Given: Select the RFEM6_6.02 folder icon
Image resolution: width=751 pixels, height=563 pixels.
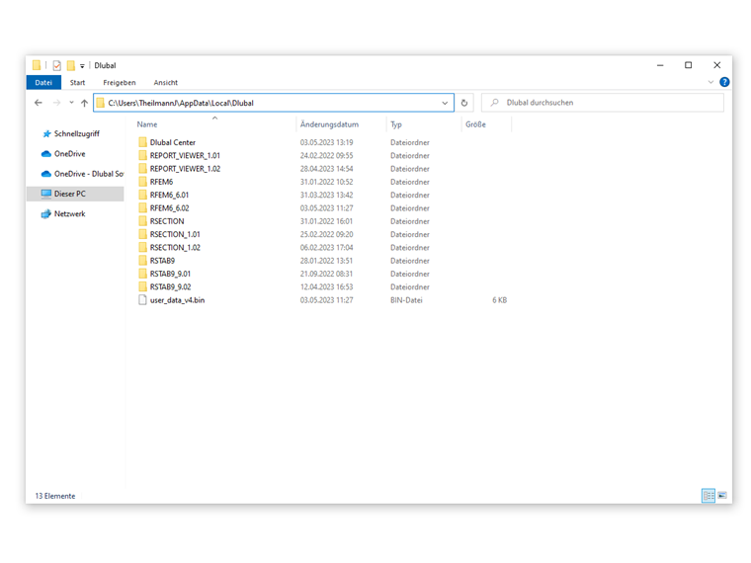Looking at the screenshot, I should point(142,208).
